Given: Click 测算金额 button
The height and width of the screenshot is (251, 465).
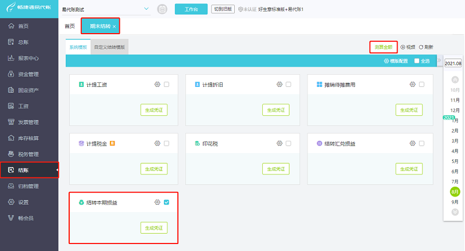Looking at the screenshot, I should (x=384, y=47).
